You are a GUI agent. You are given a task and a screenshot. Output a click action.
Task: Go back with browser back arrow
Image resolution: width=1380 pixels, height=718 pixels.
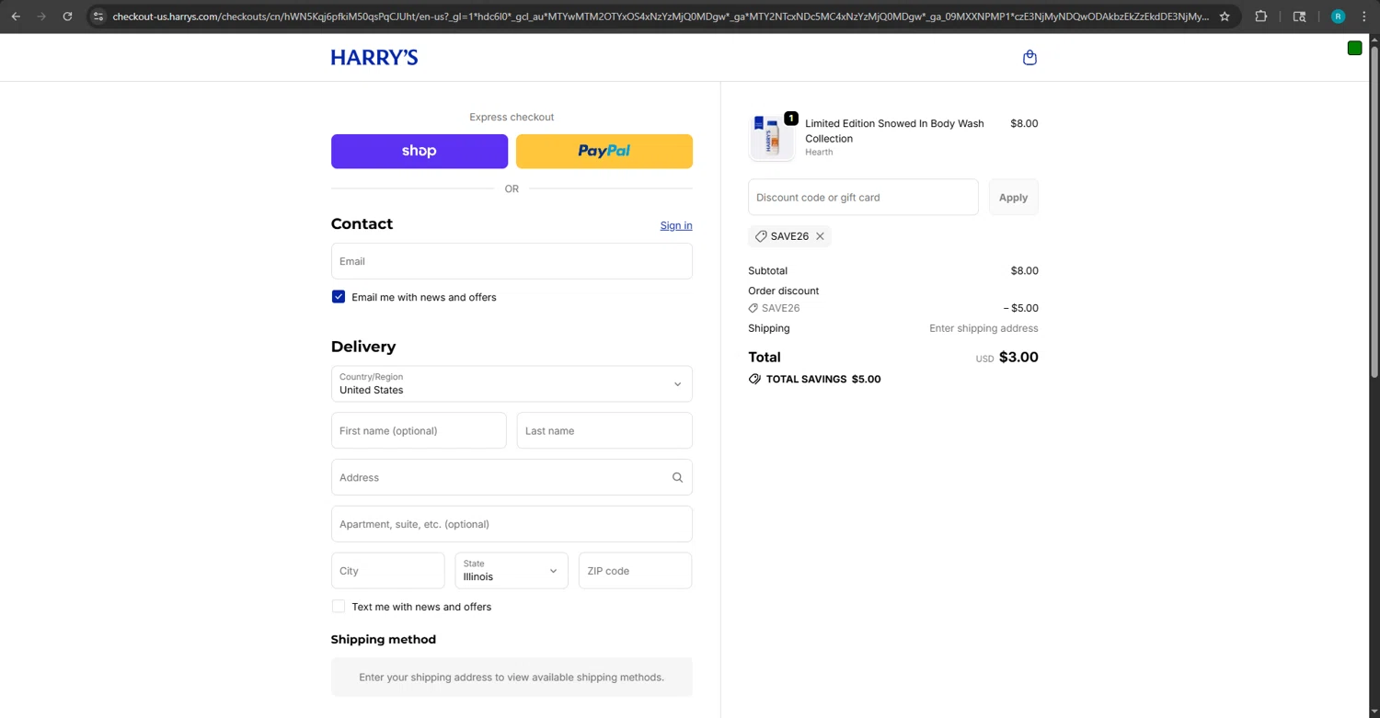click(16, 17)
